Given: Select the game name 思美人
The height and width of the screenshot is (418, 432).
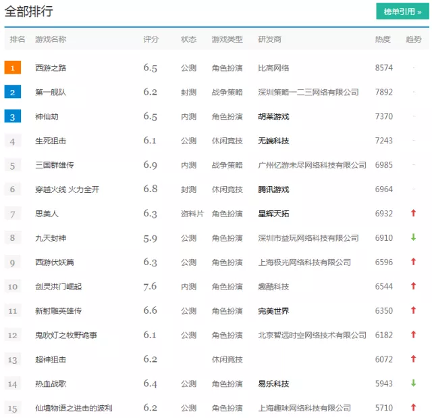Looking at the screenshot, I should (x=47, y=214).
